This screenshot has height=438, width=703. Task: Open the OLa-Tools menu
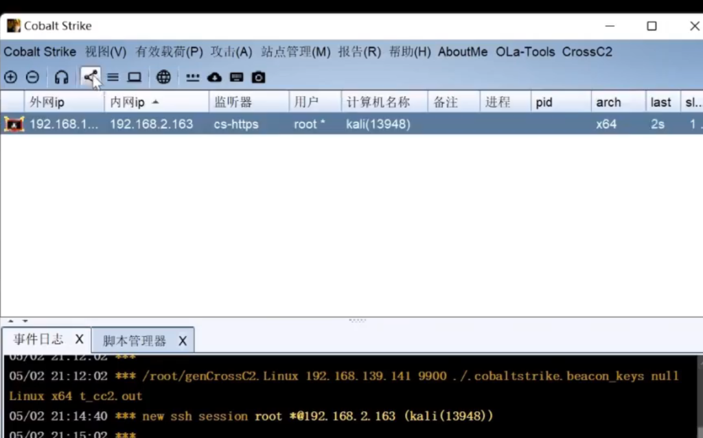(x=525, y=51)
